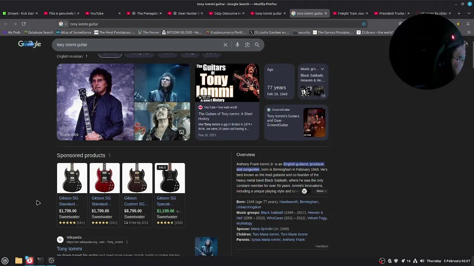Viewport: 474px width, 266px height.
Task: Expand the Overview text with More
Action: pyautogui.click(x=321, y=191)
